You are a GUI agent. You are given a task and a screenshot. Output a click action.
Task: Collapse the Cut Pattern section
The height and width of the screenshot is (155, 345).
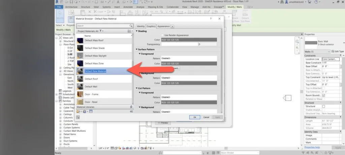(x=137, y=88)
